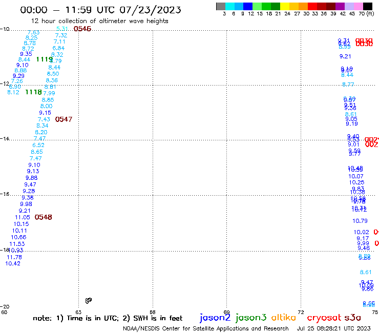Screen dimensions: 379x333
Task: Click the wave height value 10.02
Action: coord(362,232)
